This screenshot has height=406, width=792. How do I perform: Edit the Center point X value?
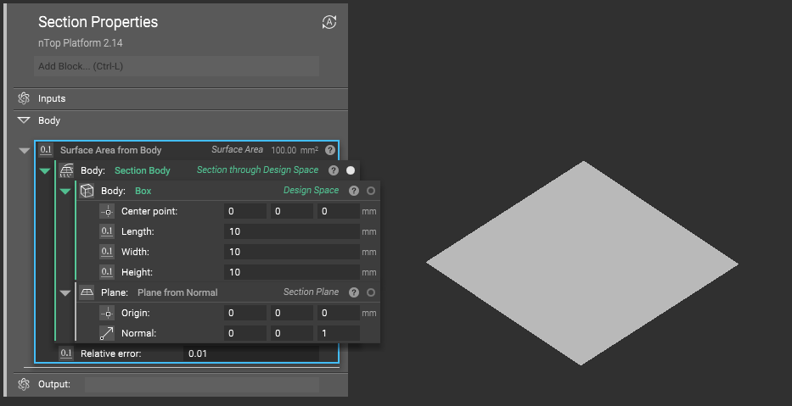point(245,211)
